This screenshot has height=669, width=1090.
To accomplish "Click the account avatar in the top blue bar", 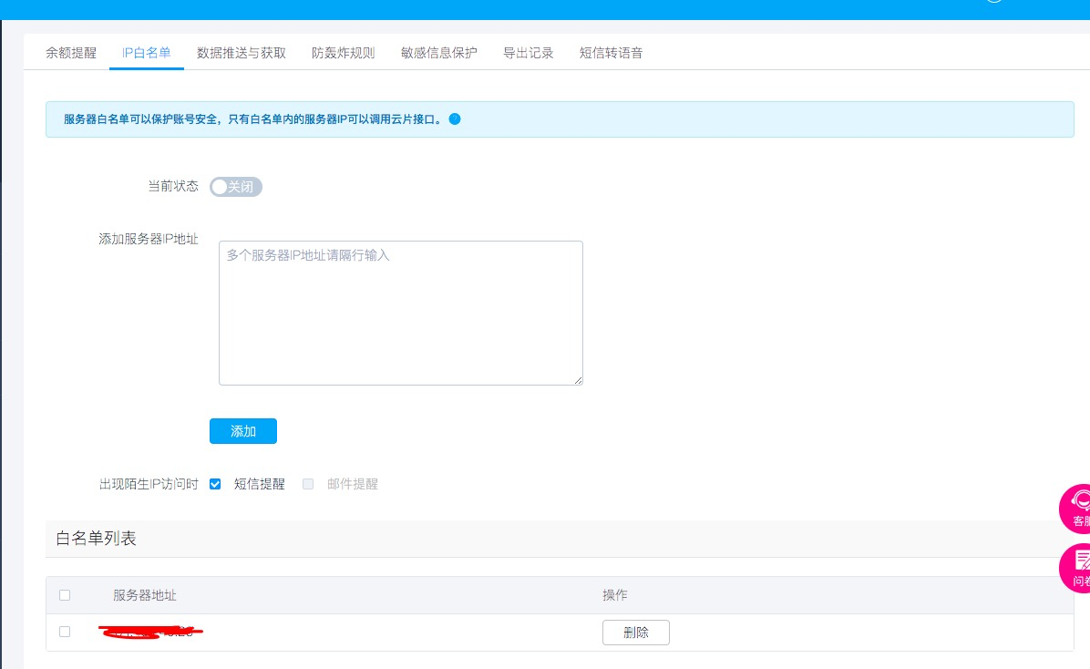I will 992,4.
